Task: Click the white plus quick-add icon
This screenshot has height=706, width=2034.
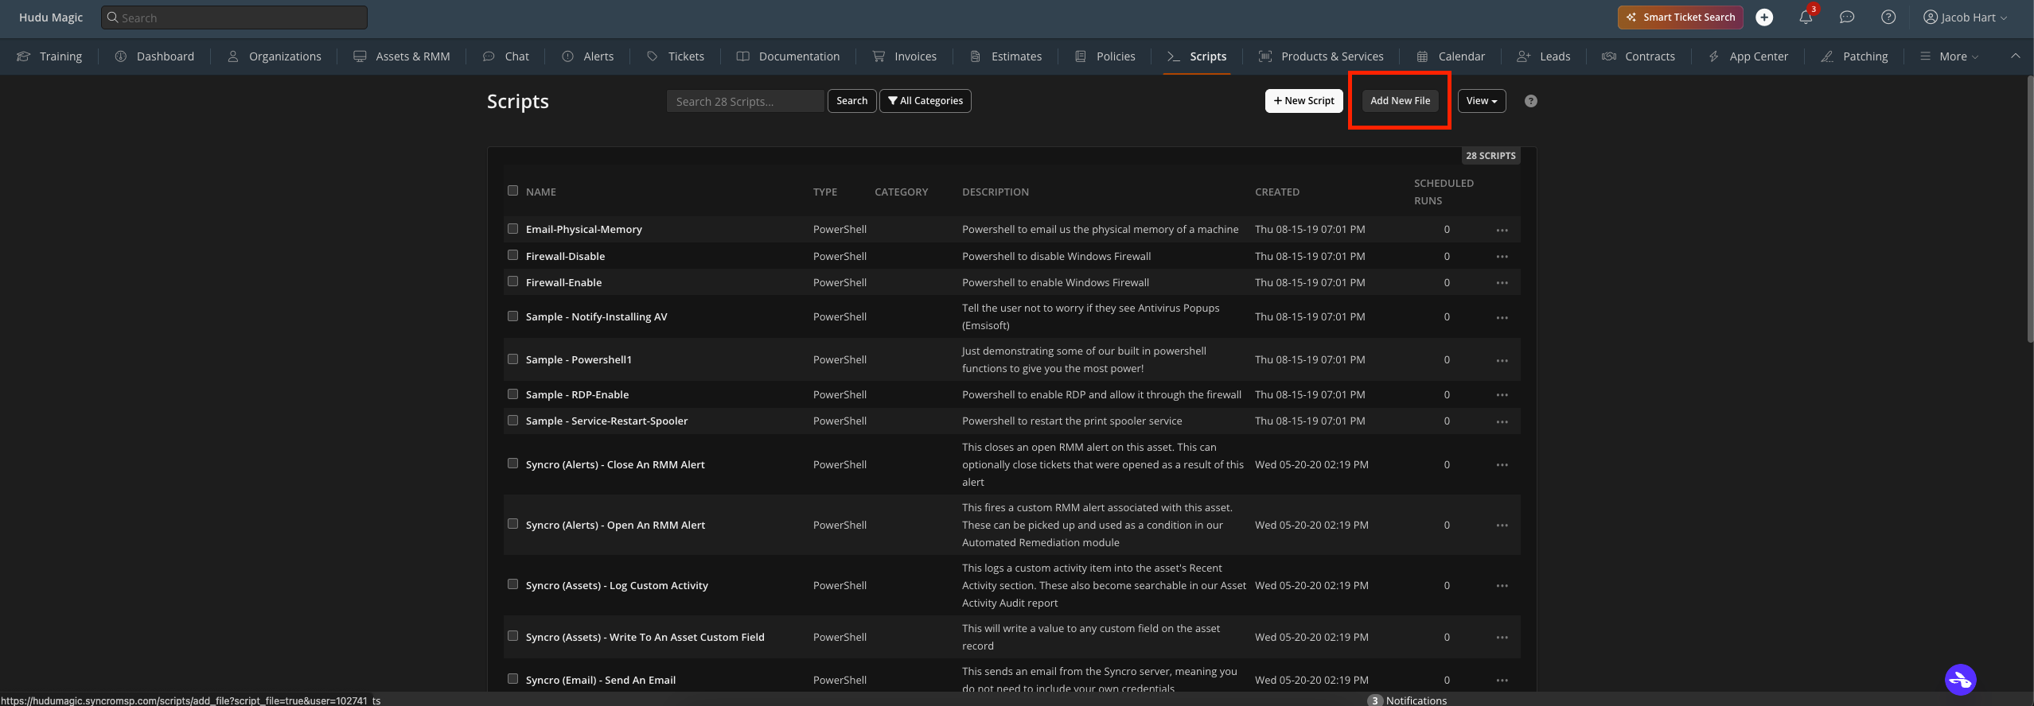Action: (1764, 17)
